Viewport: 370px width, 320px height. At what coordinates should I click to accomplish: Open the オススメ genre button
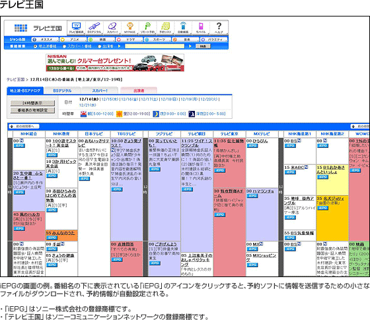tap(45, 40)
